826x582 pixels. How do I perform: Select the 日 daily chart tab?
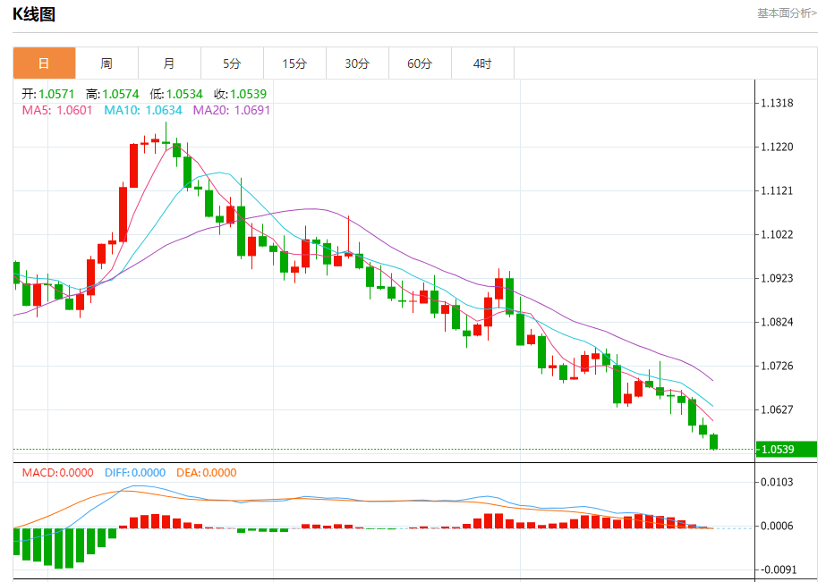point(44,63)
